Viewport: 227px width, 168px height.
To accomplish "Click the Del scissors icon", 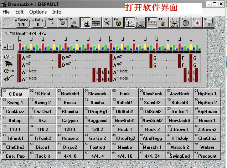I will [106, 22].
